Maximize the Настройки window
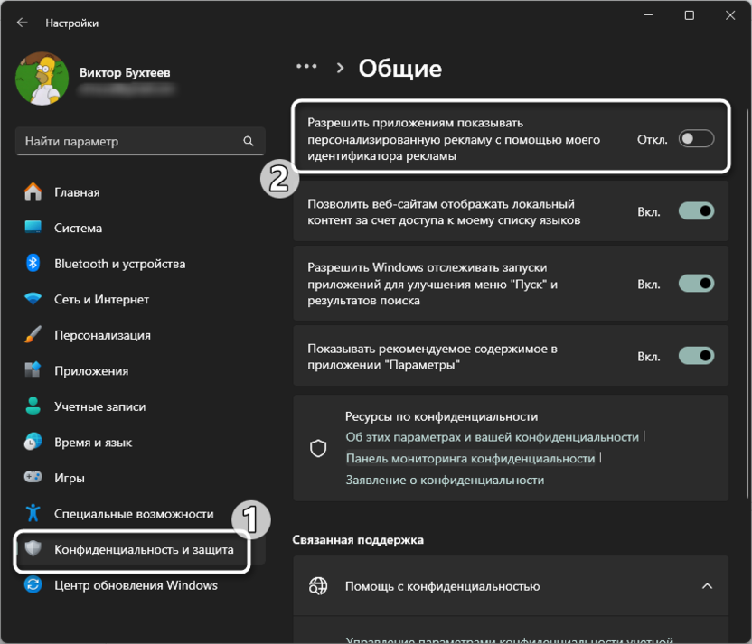This screenshot has height=644, width=752. tap(689, 15)
